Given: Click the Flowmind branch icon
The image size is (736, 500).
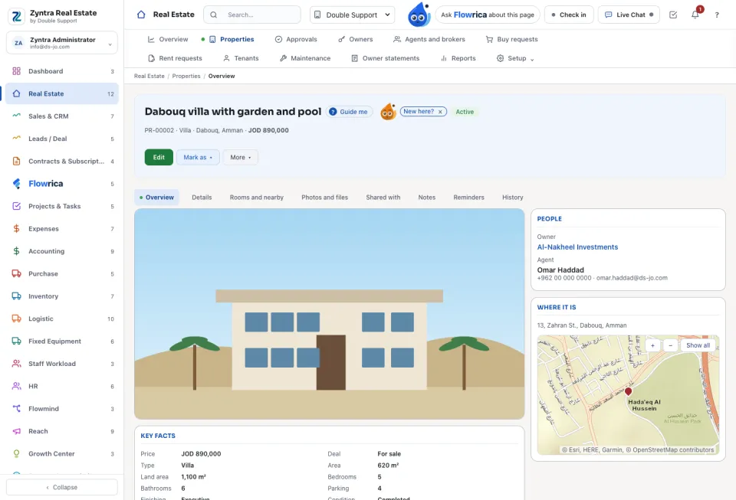Looking at the screenshot, I should (16, 409).
